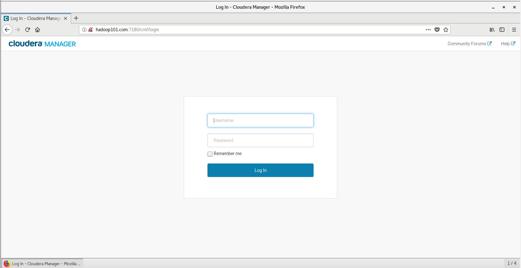The width and height of the screenshot is (521, 268).
Task: Open the Firefox hamburger menu
Action: (514, 30)
